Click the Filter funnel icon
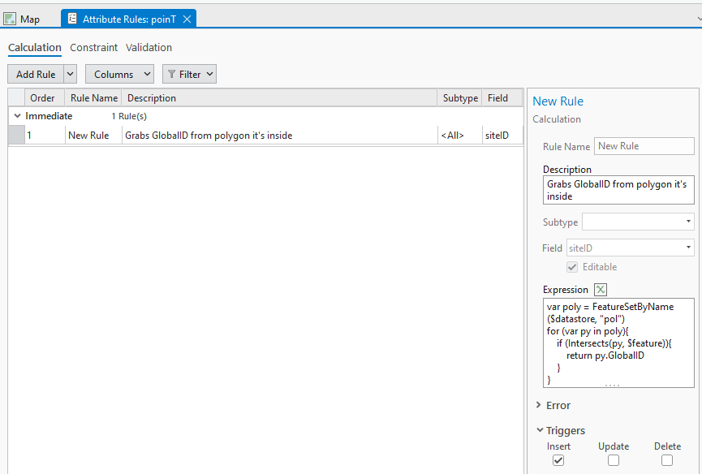Viewport: 702px width, 474px height. point(171,74)
